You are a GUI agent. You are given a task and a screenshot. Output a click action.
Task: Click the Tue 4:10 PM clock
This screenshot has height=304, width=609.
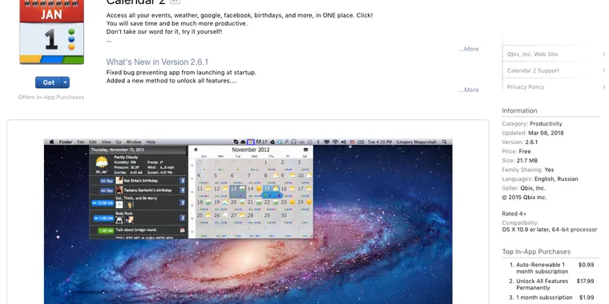coord(380,142)
